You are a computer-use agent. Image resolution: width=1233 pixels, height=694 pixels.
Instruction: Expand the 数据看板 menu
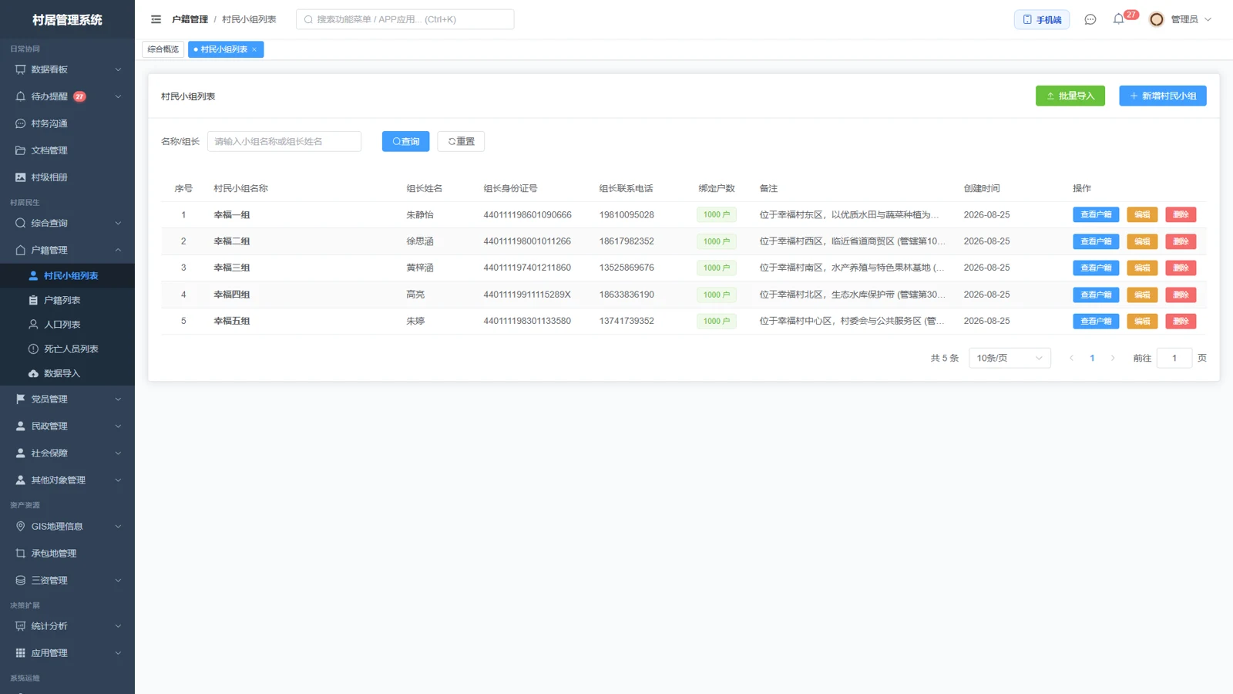(x=67, y=69)
